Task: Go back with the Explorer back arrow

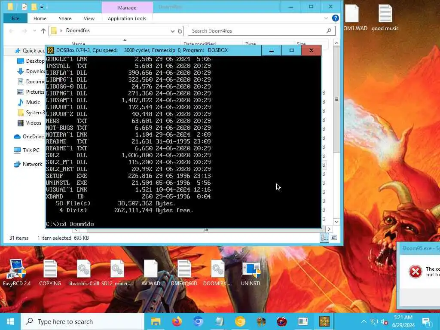Action: pyautogui.click(x=12, y=31)
